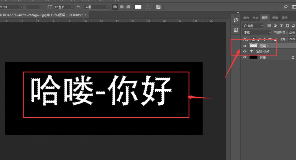Select the 图层 1 layer thumbnail
Viewport: 296px width, 160px height.
point(253,46)
